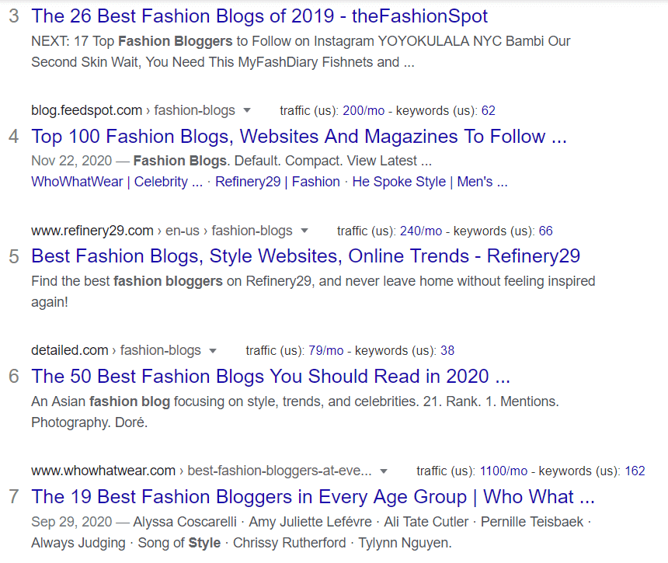Click the 38 keywords stat for detailed.com

(447, 350)
